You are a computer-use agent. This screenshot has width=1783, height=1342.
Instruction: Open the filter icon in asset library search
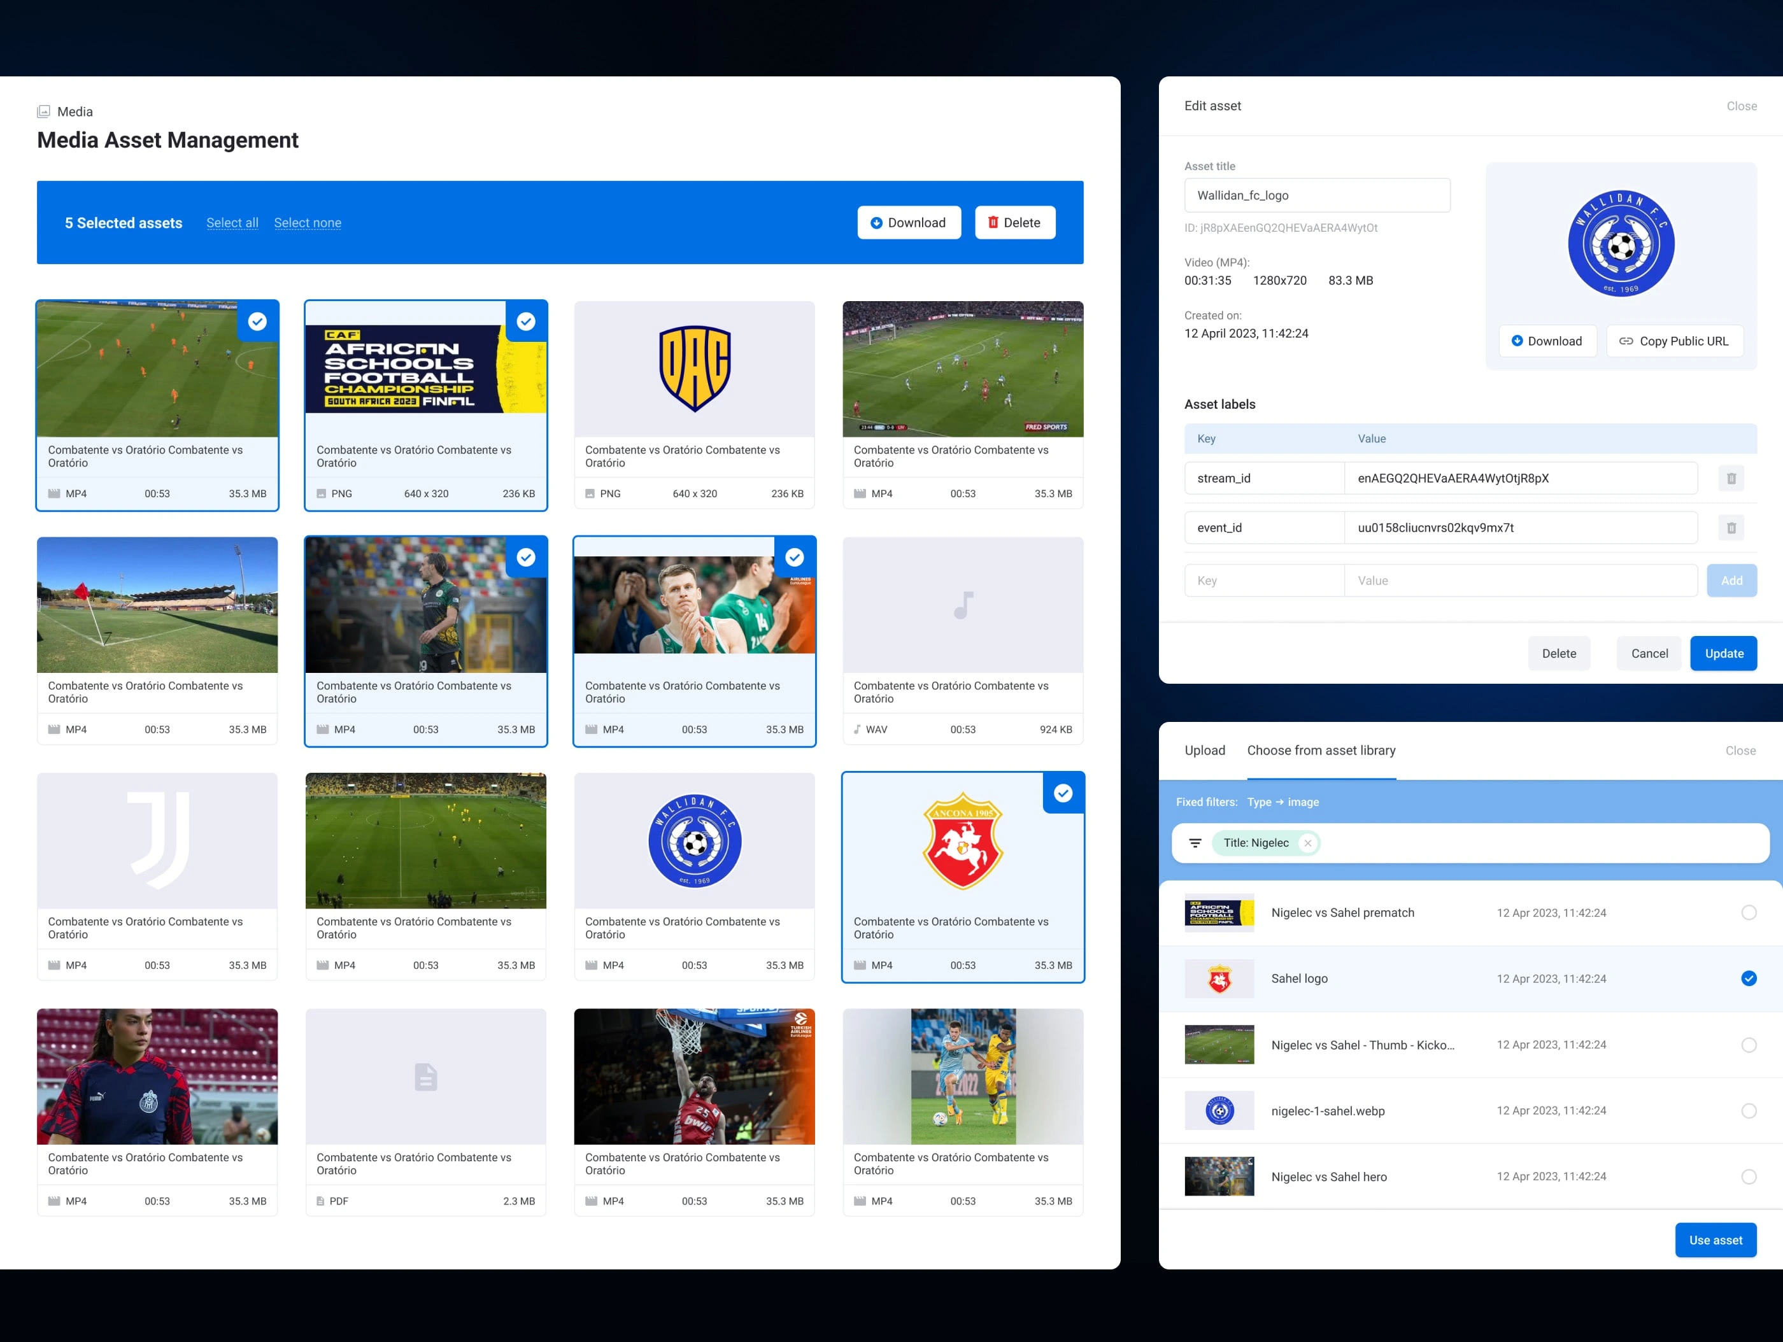[x=1195, y=843]
